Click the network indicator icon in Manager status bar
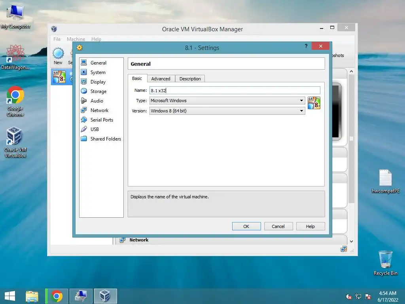Screen dimensions: 405x304 pyautogui.click(x=344, y=249)
